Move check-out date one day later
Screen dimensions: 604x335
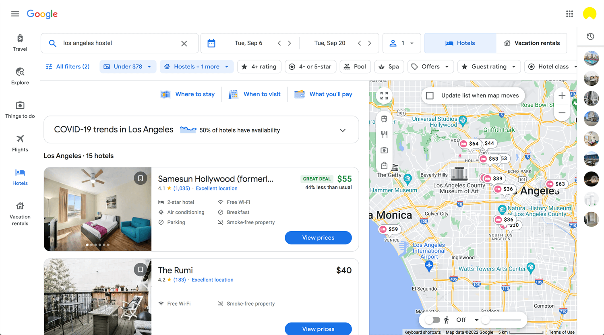(x=370, y=43)
